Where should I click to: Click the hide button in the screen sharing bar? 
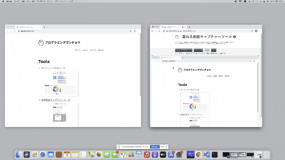pyautogui.click(x=163, y=147)
